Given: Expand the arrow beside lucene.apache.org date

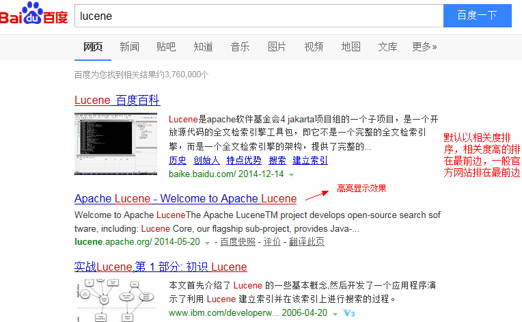Looking at the screenshot, I should tap(207, 243).
